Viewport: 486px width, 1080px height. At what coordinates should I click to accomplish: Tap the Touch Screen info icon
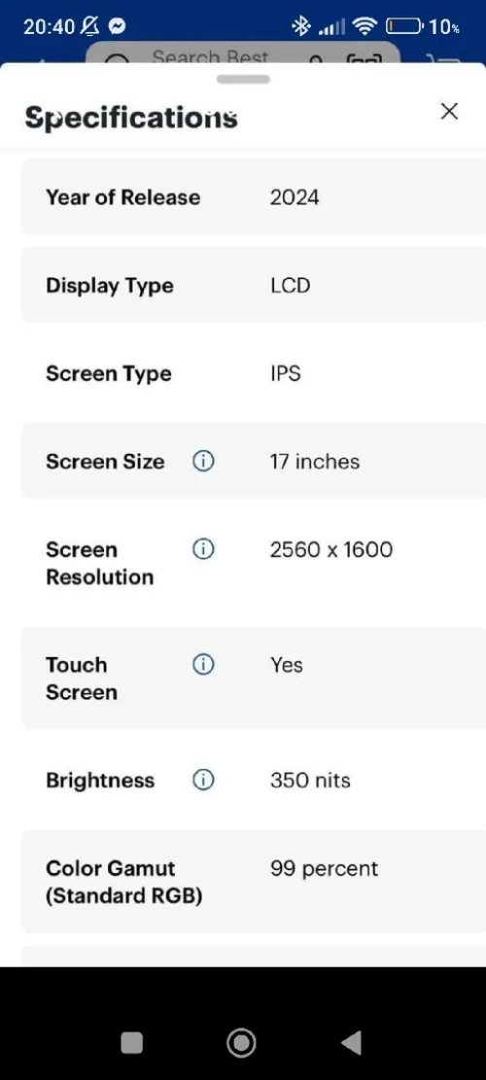point(203,664)
